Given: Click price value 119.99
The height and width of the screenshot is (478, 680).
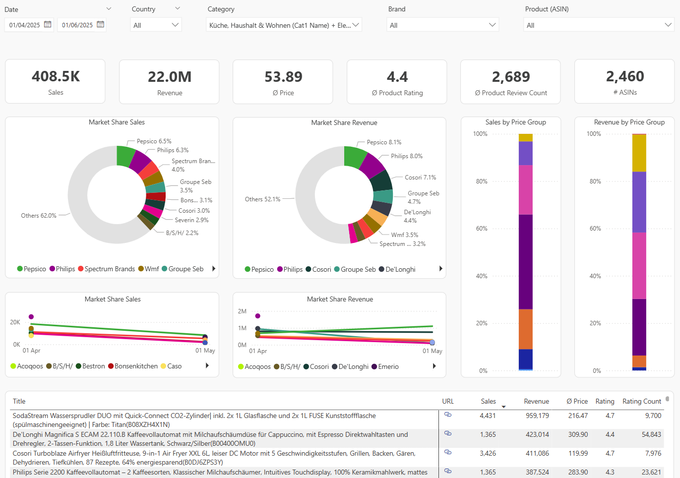Looking at the screenshot, I should click(578, 453).
